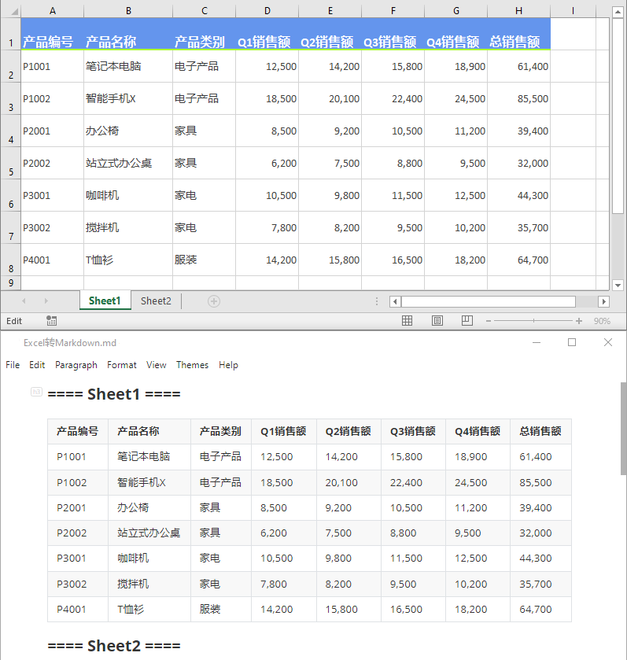Click header cell 总销售额 in Excel
This screenshot has width=627, height=660.
pos(519,34)
